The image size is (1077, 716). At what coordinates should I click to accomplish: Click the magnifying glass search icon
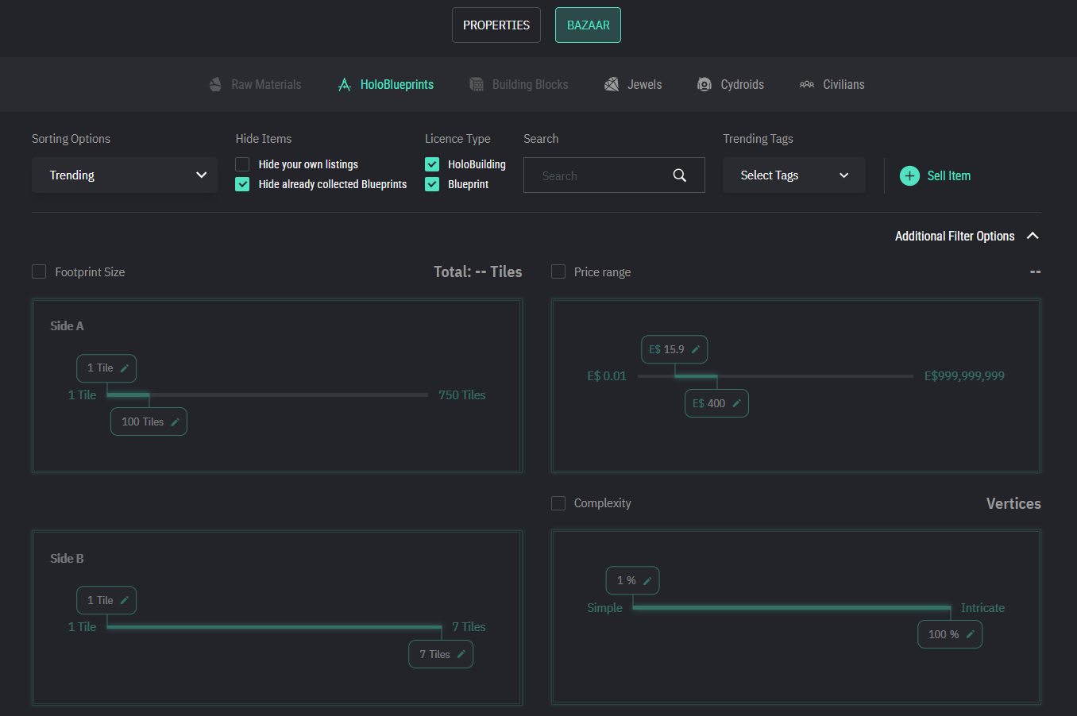pos(679,175)
